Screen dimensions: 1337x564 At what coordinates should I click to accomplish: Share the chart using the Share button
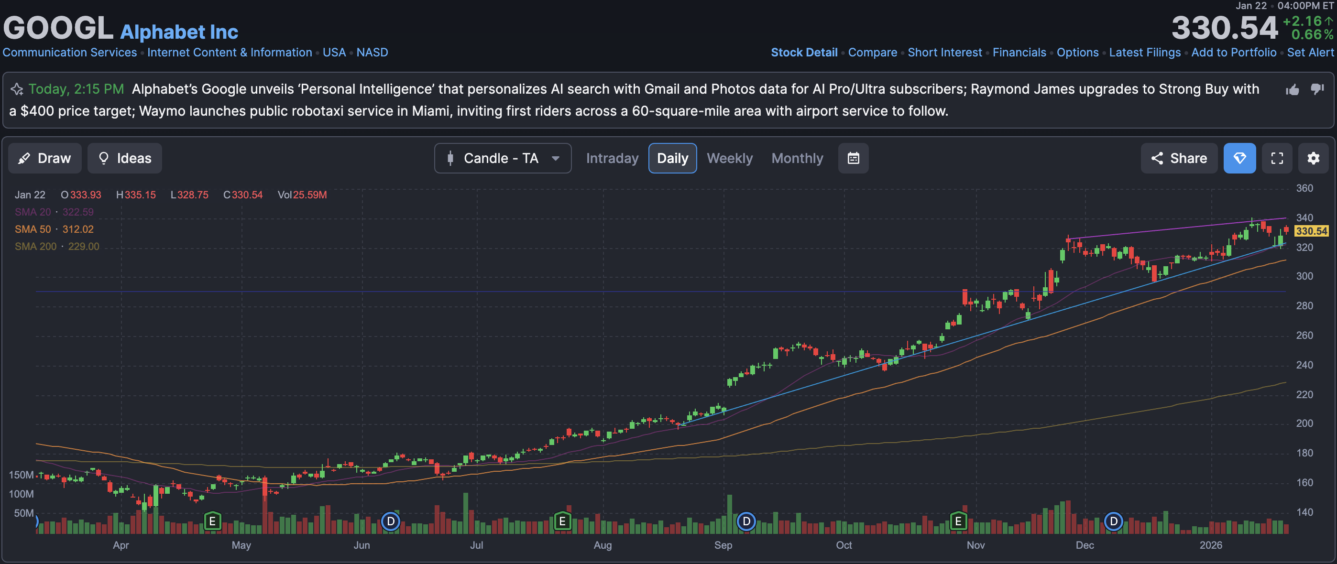click(x=1178, y=158)
